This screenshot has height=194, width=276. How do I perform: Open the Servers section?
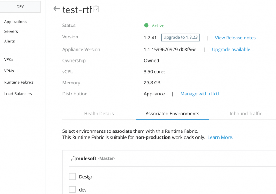(x=11, y=31)
